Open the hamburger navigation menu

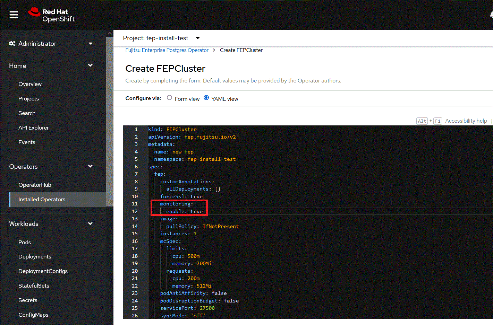pos(14,15)
